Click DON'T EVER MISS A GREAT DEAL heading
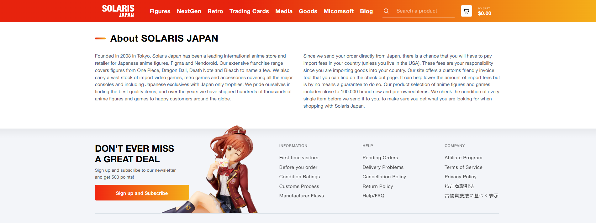The width and height of the screenshot is (596, 223). tap(134, 154)
